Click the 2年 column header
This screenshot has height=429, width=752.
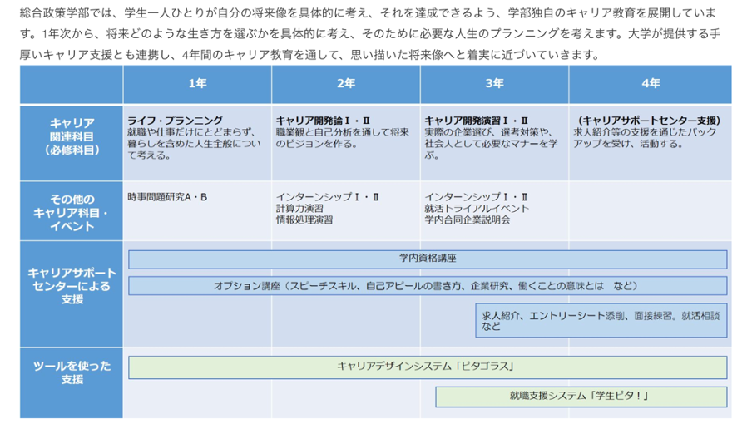tap(346, 84)
